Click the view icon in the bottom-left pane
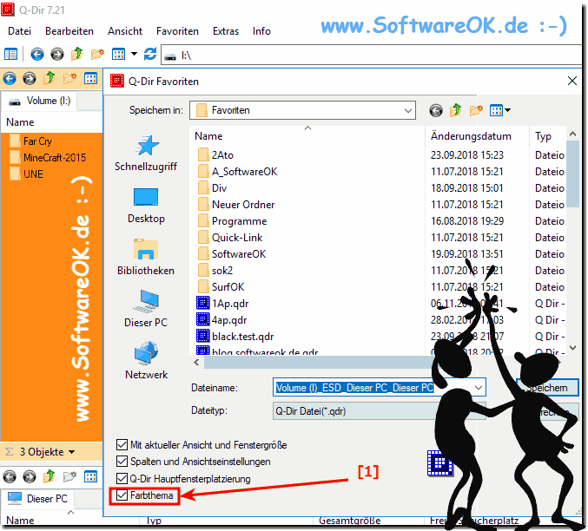 (x=90, y=477)
